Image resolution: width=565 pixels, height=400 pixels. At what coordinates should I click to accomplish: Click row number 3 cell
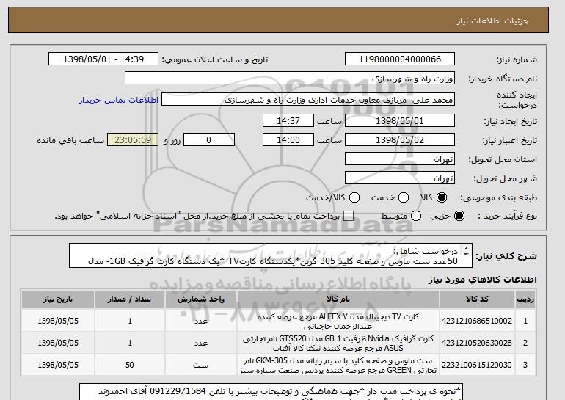[x=525, y=365]
